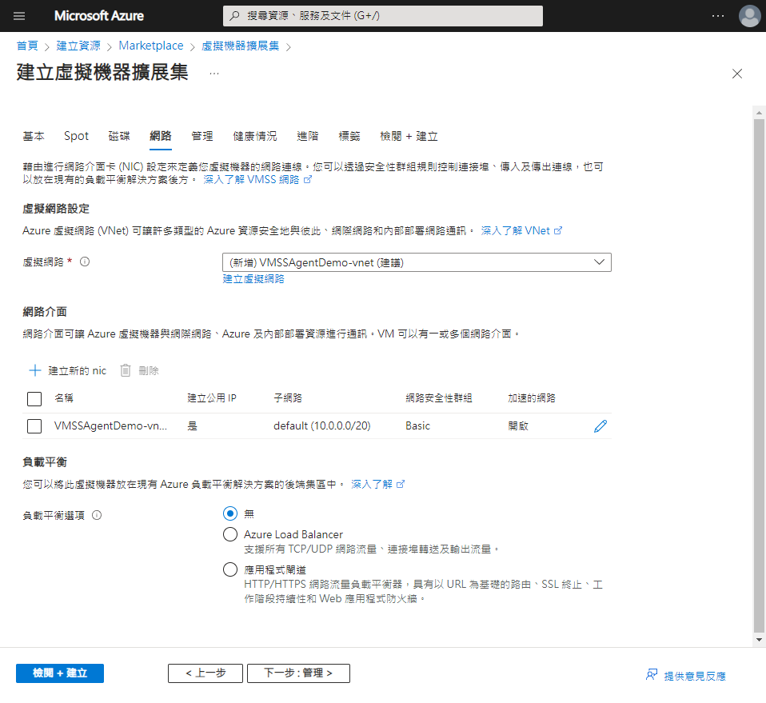Switch to the 基本 tab
The width and height of the screenshot is (766, 703).
point(34,136)
